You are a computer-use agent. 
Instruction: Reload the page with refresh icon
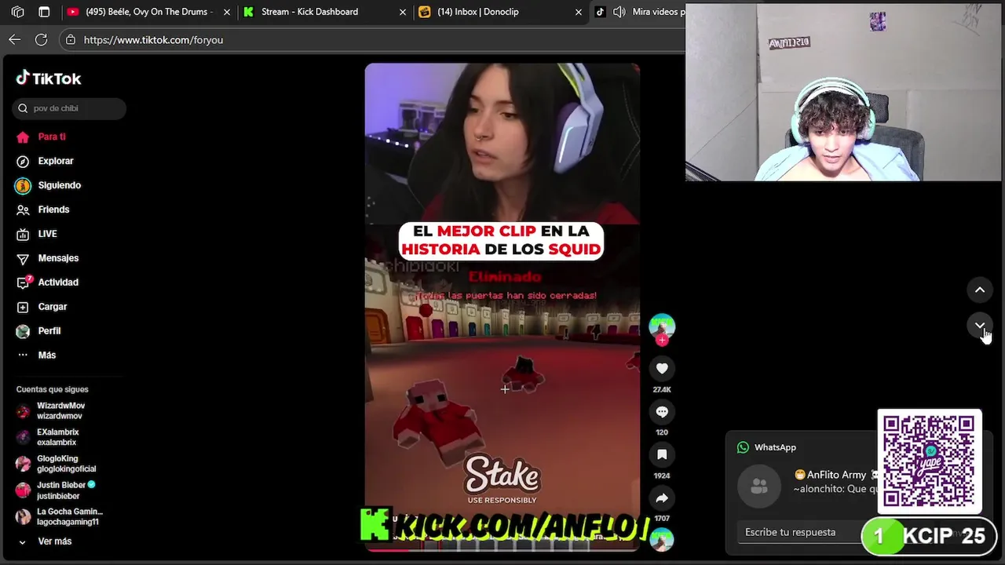[x=42, y=39]
